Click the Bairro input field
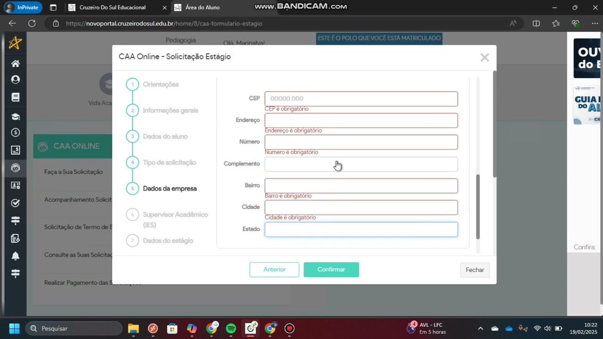 (x=361, y=186)
